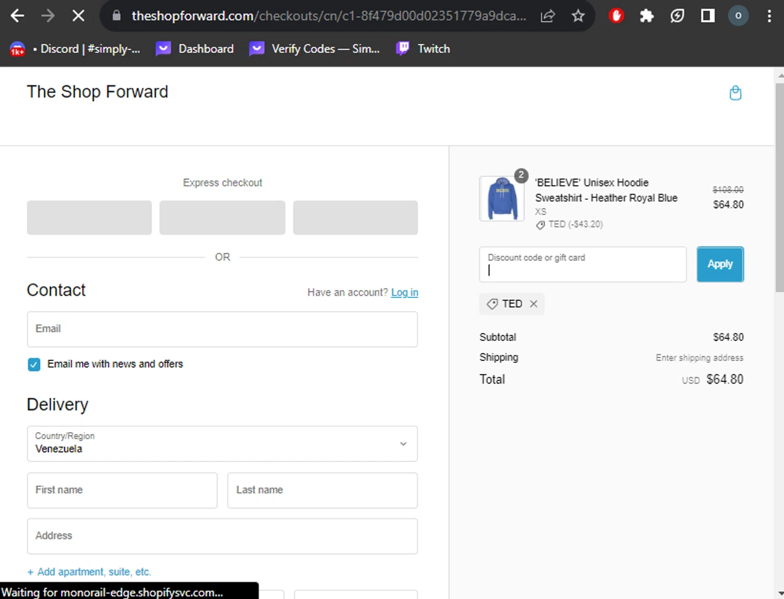Viewport: 784px width, 599px height.
Task: Share this page via share icon
Action: (x=547, y=16)
